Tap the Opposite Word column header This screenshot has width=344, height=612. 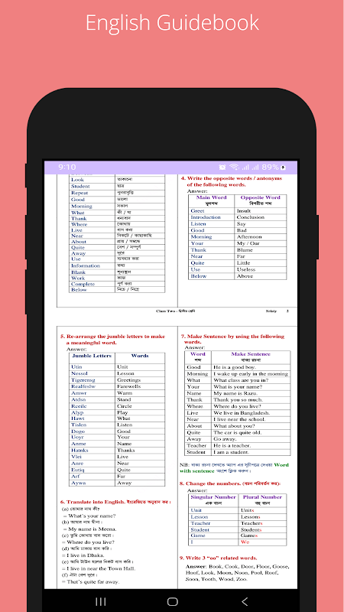click(x=260, y=197)
